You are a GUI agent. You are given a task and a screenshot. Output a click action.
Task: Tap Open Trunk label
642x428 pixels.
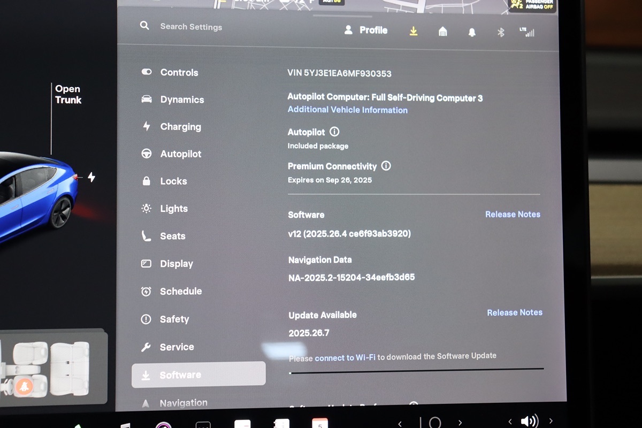click(x=68, y=94)
